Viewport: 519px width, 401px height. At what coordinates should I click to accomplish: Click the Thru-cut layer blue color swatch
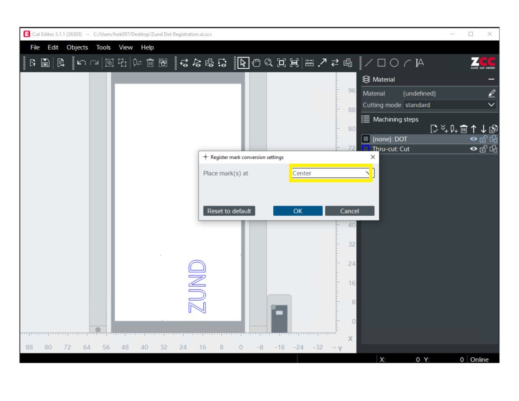(x=366, y=149)
